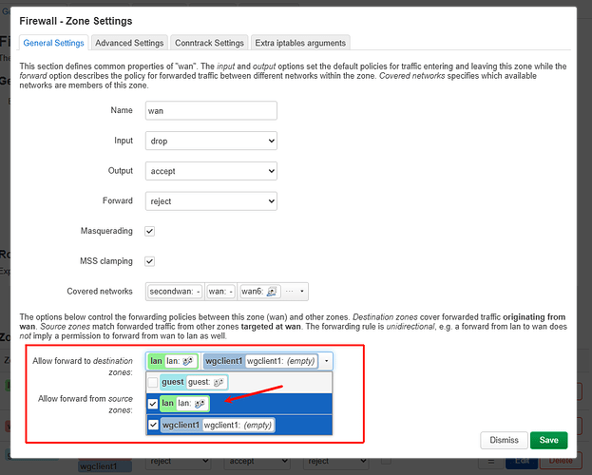Expand the Forward policy dropdown
The height and width of the screenshot is (475, 592).
211,200
